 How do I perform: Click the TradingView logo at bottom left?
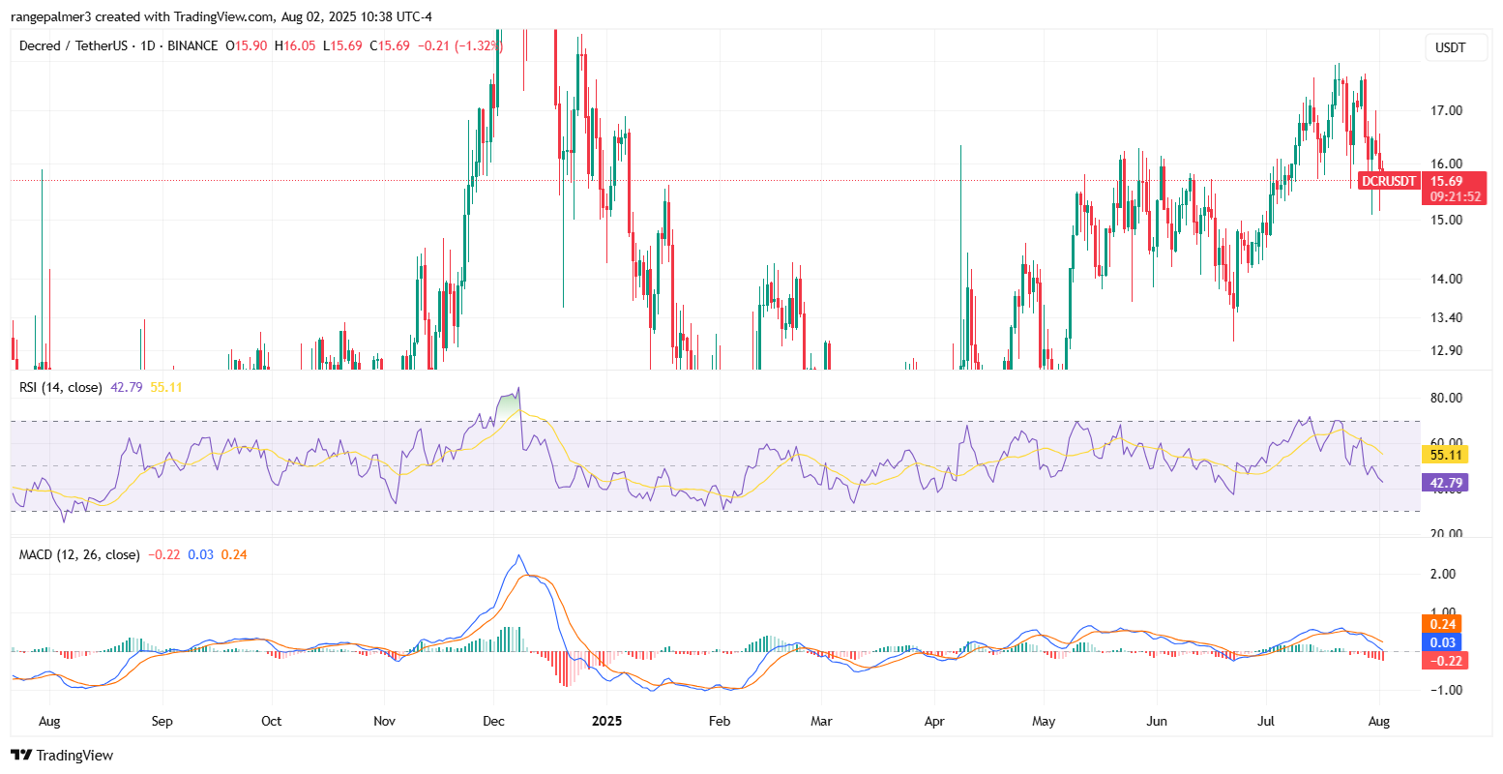pos(62,755)
